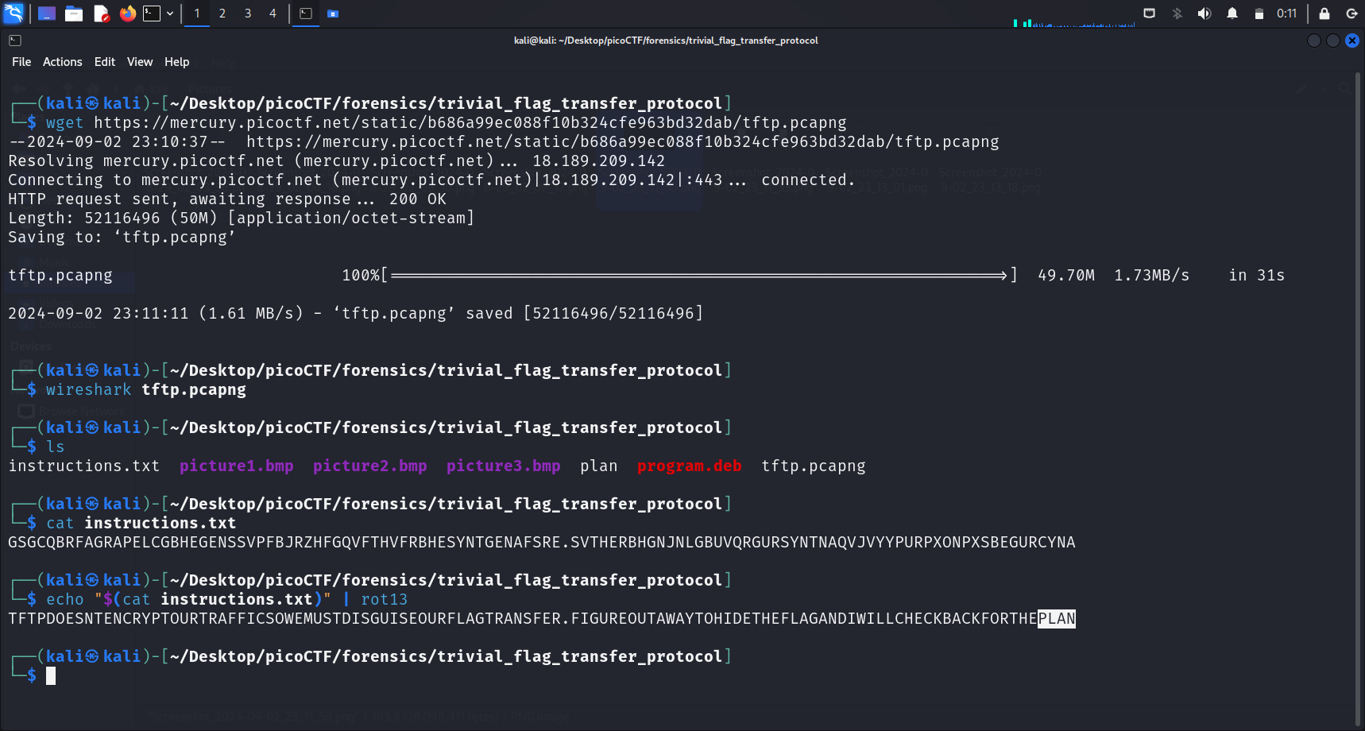Launch Firefox from the top panel
This screenshot has width=1365, height=731.
[127, 14]
